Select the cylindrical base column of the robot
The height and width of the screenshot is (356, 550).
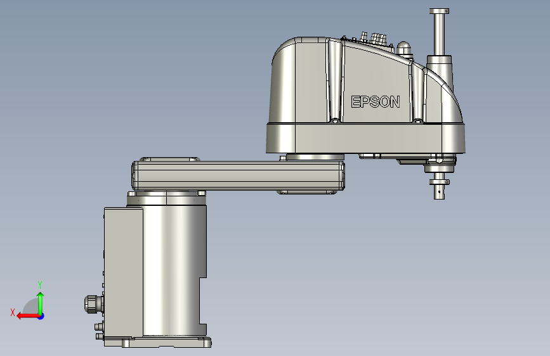click(x=174, y=270)
